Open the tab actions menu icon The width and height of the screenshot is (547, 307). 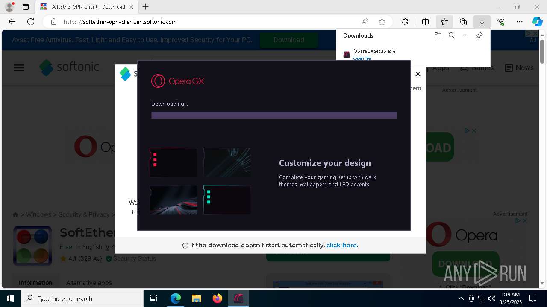click(26, 7)
